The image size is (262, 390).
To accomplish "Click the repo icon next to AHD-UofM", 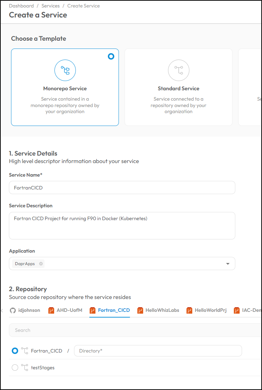I will (51, 310).
